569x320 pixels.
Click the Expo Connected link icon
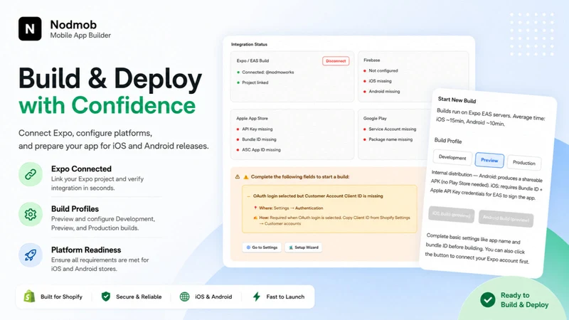[x=31, y=174]
